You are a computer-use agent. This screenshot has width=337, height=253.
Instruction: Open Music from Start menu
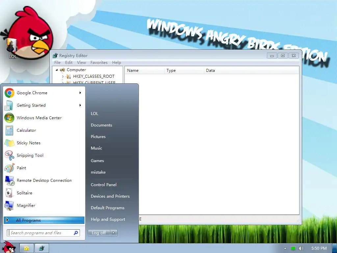pyautogui.click(x=96, y=148)
